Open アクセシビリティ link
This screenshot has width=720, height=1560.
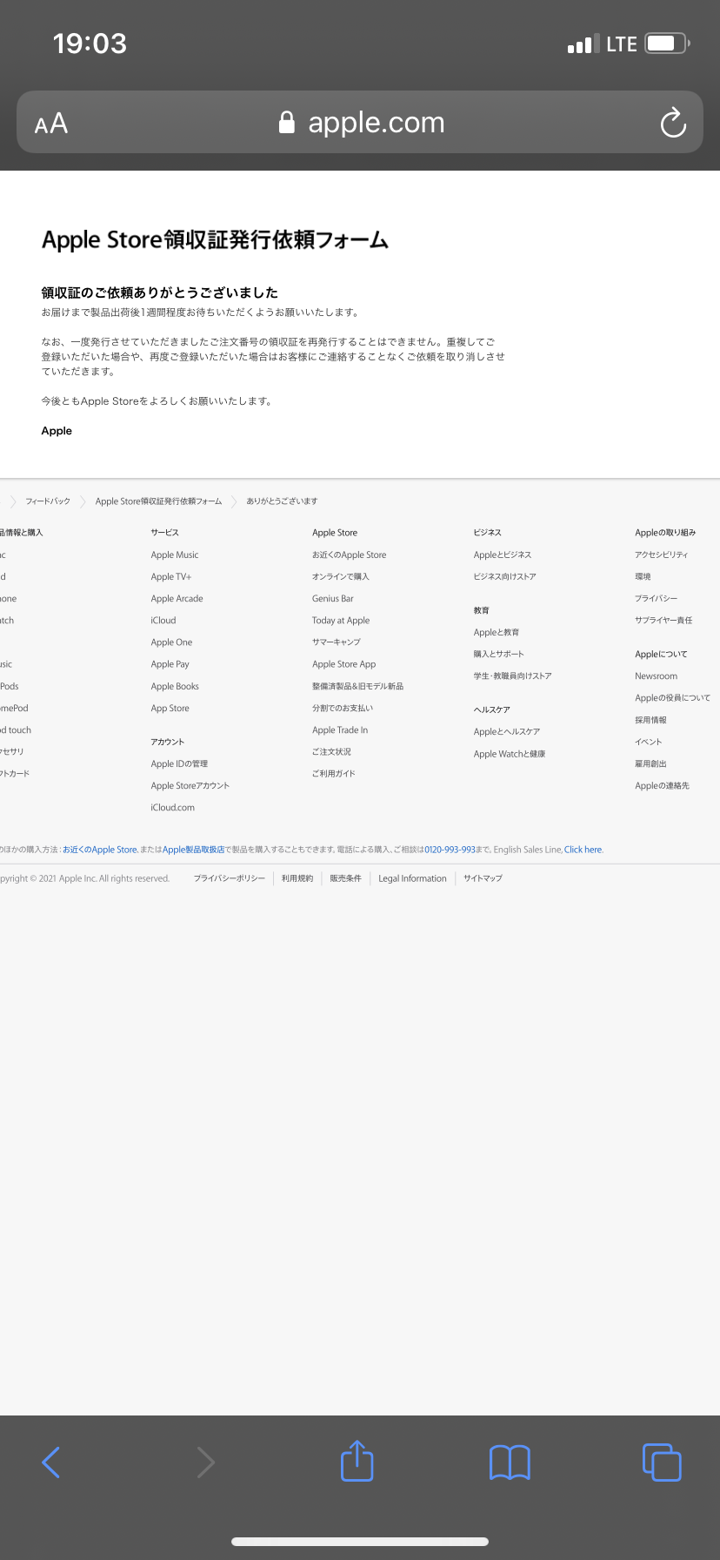(662, 555)
